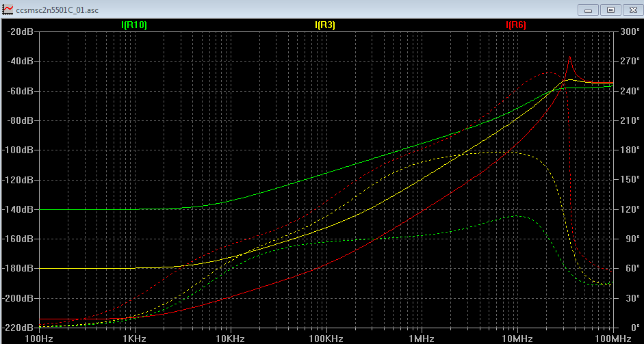644x344 pixels.
Task: Click the -60dB magnitude axis label
Action: [19, 91]
